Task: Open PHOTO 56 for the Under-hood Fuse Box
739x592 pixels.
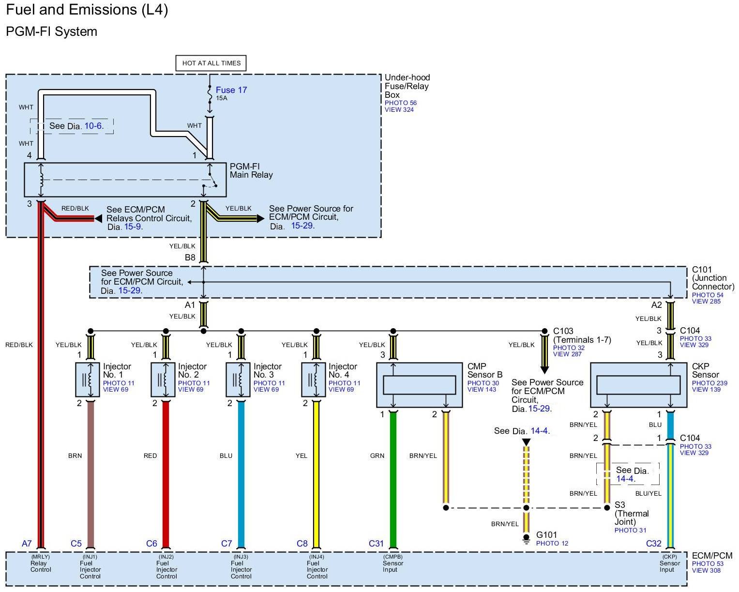Action: point(400,103)
